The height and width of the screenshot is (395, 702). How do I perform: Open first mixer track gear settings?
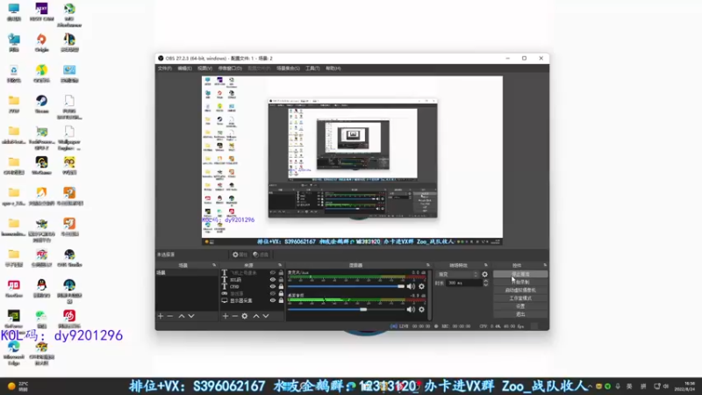[x=421, y=287]
